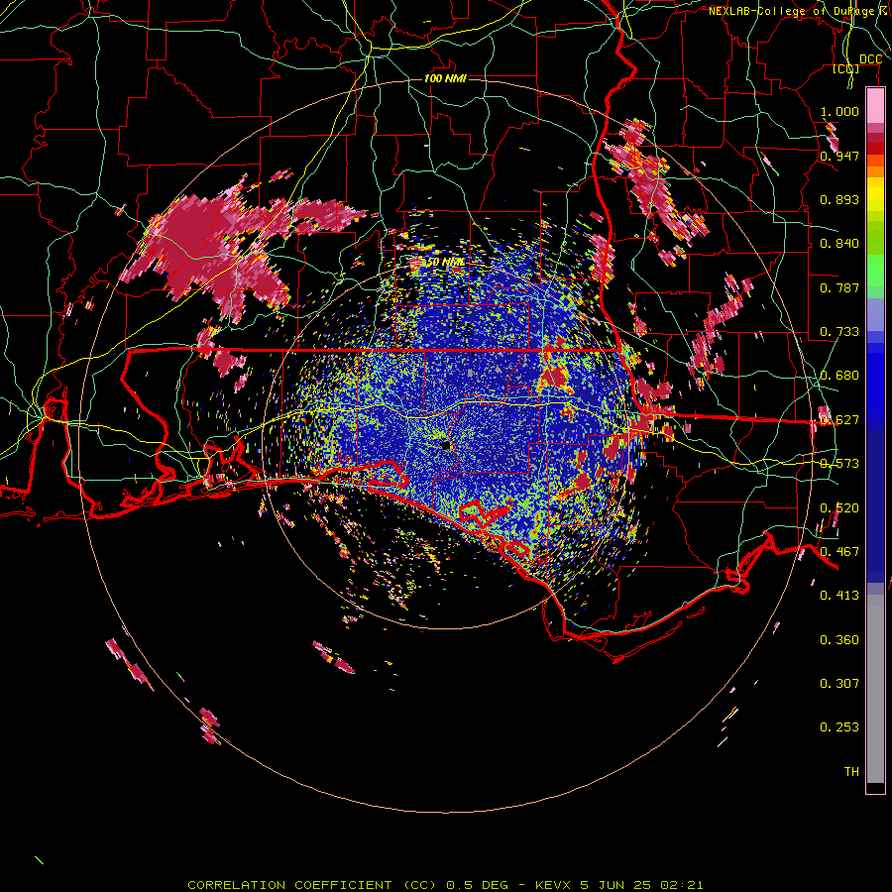The height and width of the screenshot is (892, 892).
Task: Click the TH threshold label
Action: pyautogui.click(x=851, y=772)
